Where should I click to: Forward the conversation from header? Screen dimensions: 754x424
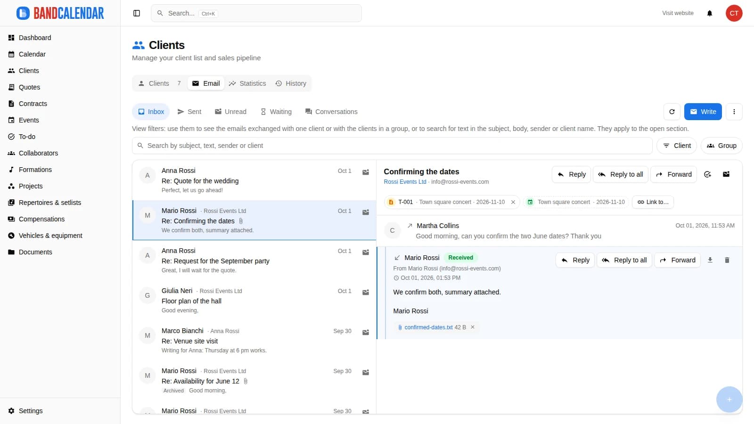point(673,174)
